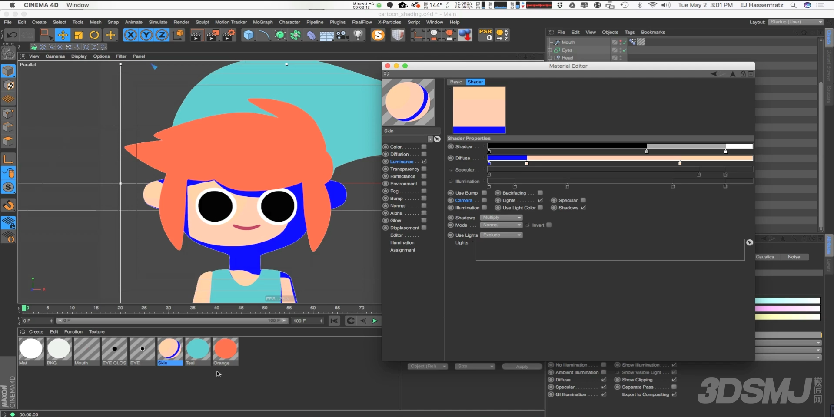Click the current frame 0 F field
Screen dimensions: 834x417
37,321
